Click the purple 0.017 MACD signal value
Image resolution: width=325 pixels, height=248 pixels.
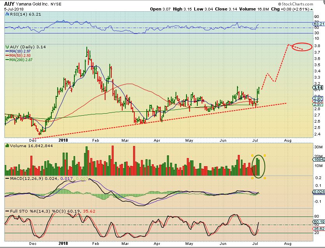pyautogui.click(x=67, y=178)
